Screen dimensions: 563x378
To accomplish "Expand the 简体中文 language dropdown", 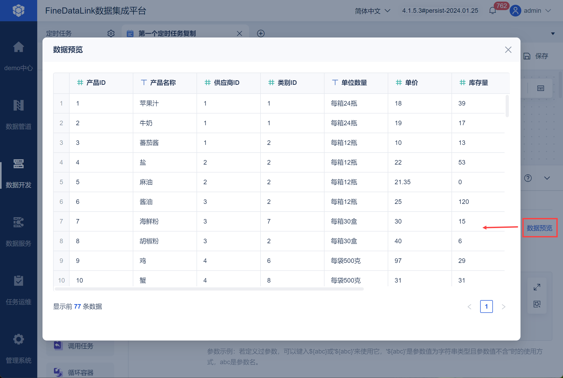I will pyautogui.click(x=372, y=11).
